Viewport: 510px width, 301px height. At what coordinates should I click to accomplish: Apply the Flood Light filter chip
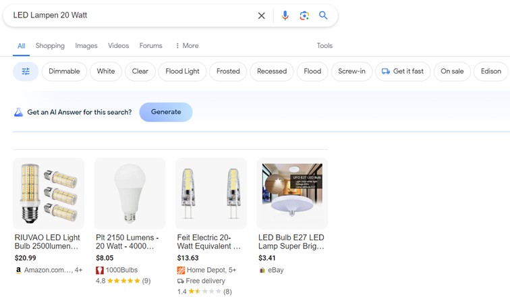point(182,72)
